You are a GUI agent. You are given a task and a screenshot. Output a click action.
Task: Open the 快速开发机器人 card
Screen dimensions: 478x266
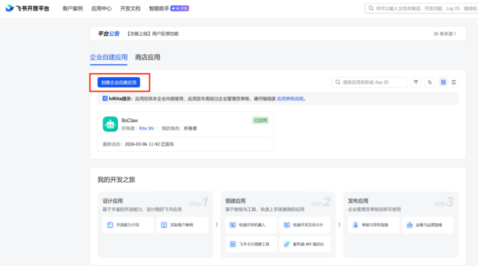click(251, 225)
